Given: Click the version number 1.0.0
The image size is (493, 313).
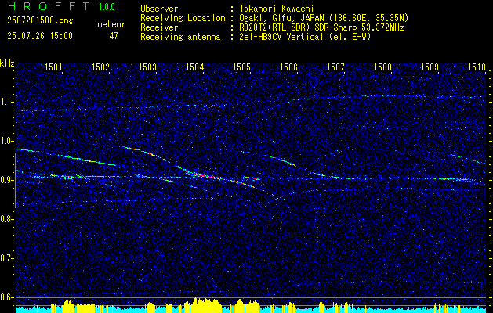Looking at the screenshot, I should [x=107, y=7].
